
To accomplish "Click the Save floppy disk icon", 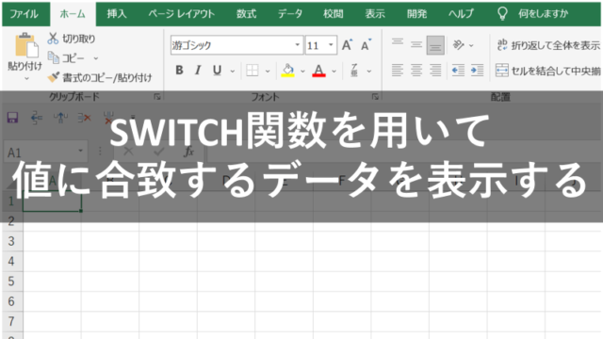I will 12,117.
